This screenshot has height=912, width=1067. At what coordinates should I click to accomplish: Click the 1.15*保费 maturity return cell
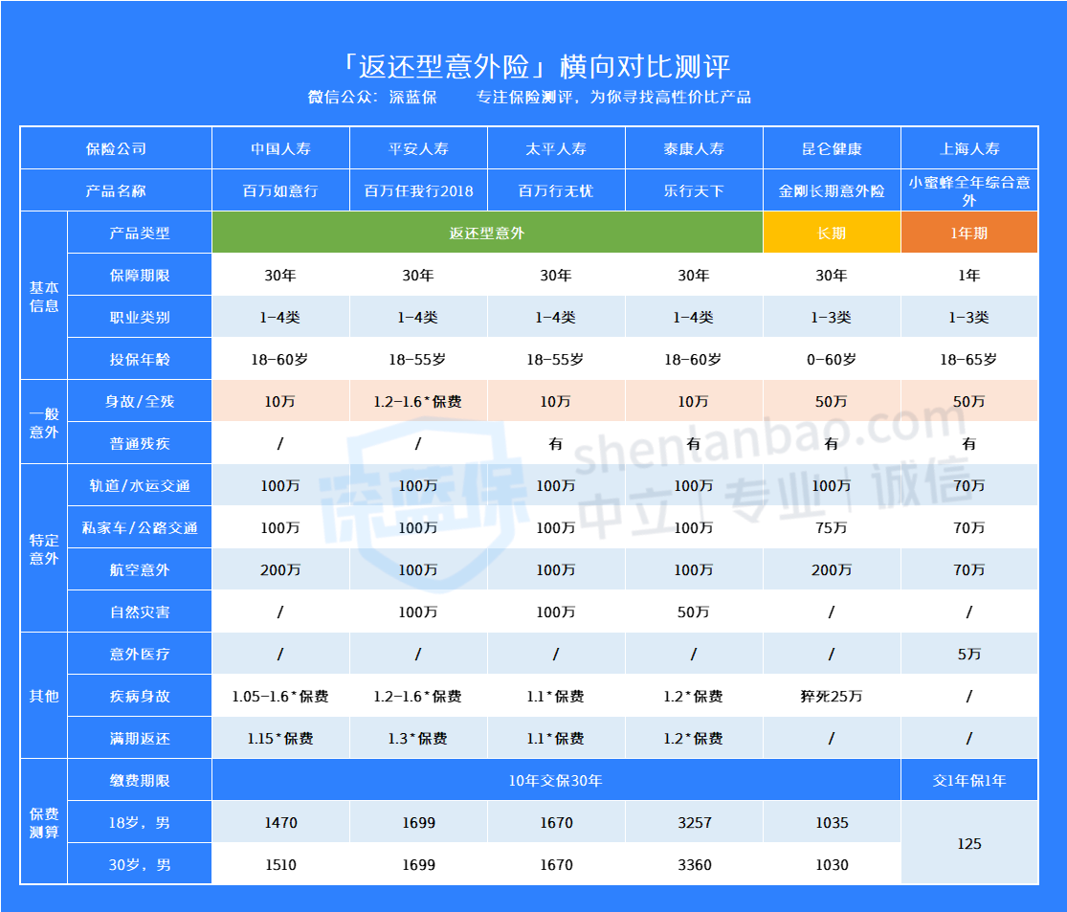click(280, 739)
